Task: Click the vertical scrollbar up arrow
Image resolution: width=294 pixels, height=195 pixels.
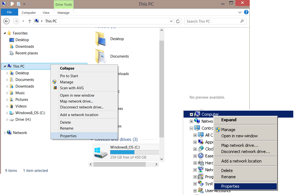Action: [162, 30]
